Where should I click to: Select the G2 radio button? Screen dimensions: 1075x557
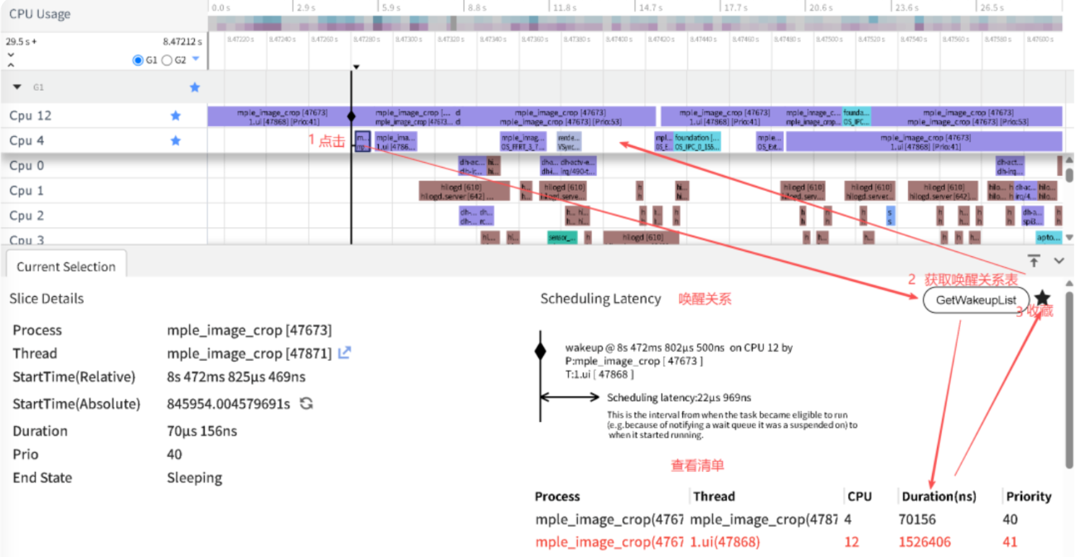(167, 60)
